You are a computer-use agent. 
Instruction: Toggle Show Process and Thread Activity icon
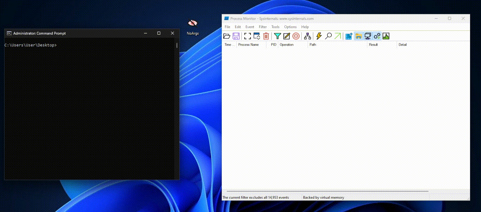point(377,36)
